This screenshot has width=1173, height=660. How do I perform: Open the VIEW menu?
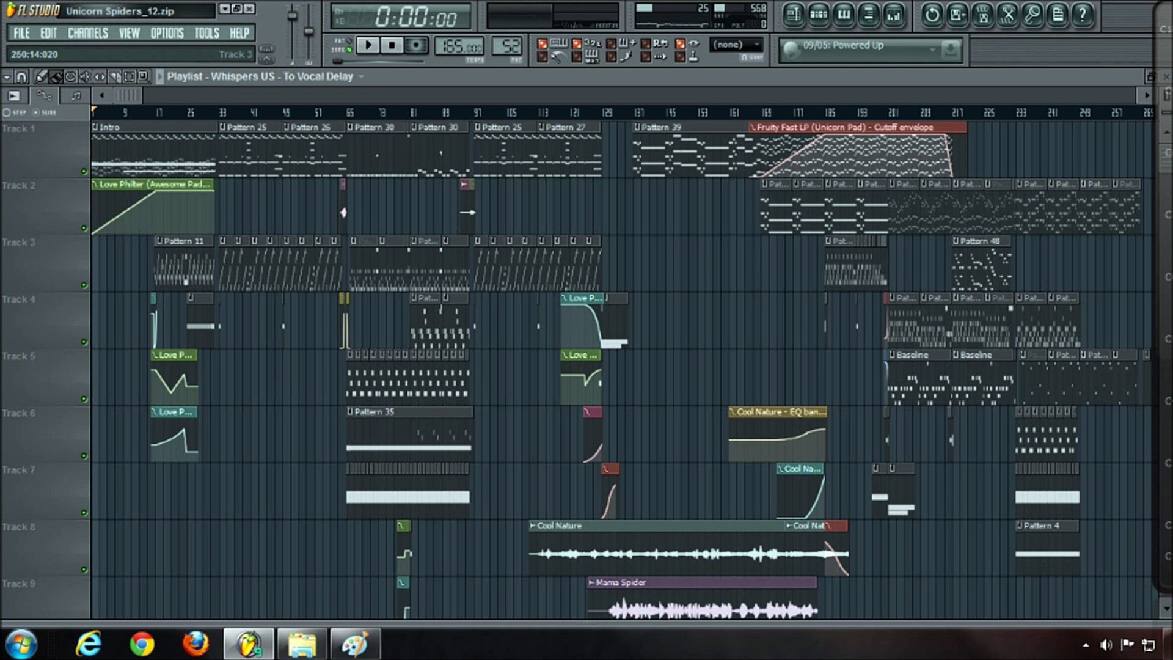[x=129, y=33]
